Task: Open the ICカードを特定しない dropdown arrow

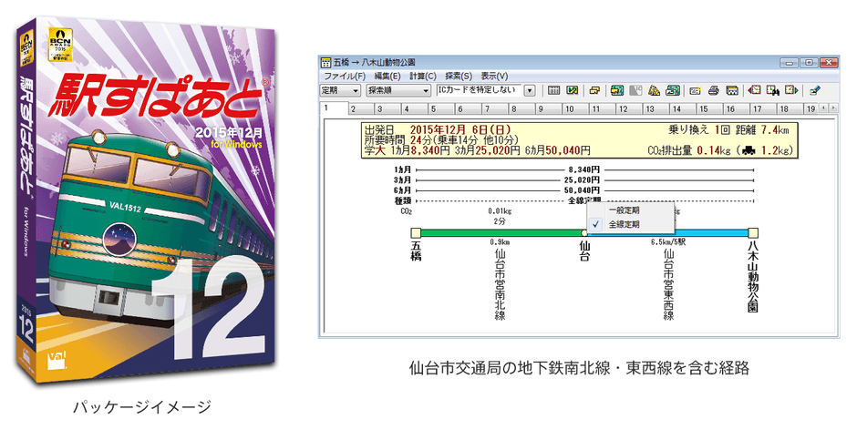Action: (x=529, y=91)
